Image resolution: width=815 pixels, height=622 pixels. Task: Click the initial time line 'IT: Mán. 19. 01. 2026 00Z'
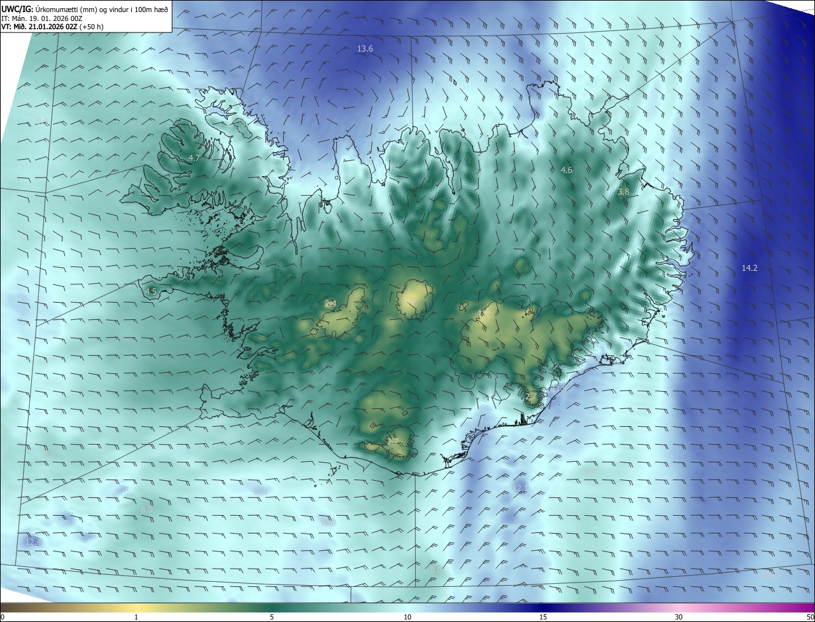(41, 18)
